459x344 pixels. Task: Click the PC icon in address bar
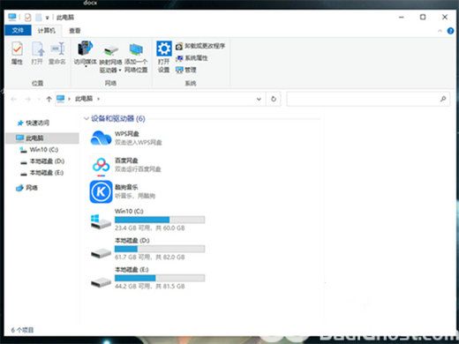coord(60,99)
